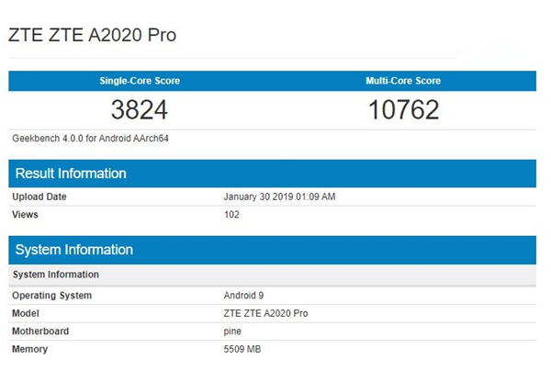Click the January 30 2019 01:09 AM date
The height and width of the screenshot is (371, 551).
pos(279,197)
